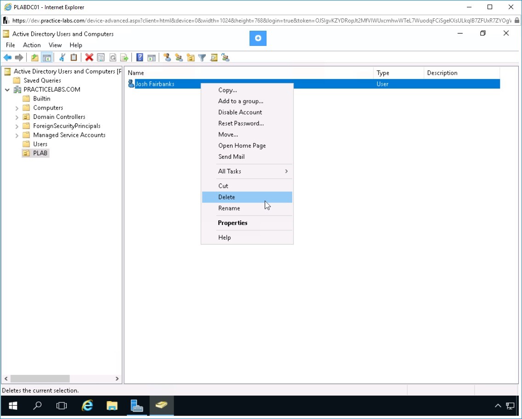522x419 pixels.
Task: Go up one level with the folder icon
Action: [x=34, y=57]
